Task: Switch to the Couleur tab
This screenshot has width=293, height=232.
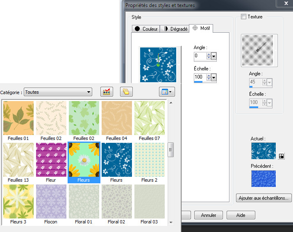Action: tap(145, 29)
